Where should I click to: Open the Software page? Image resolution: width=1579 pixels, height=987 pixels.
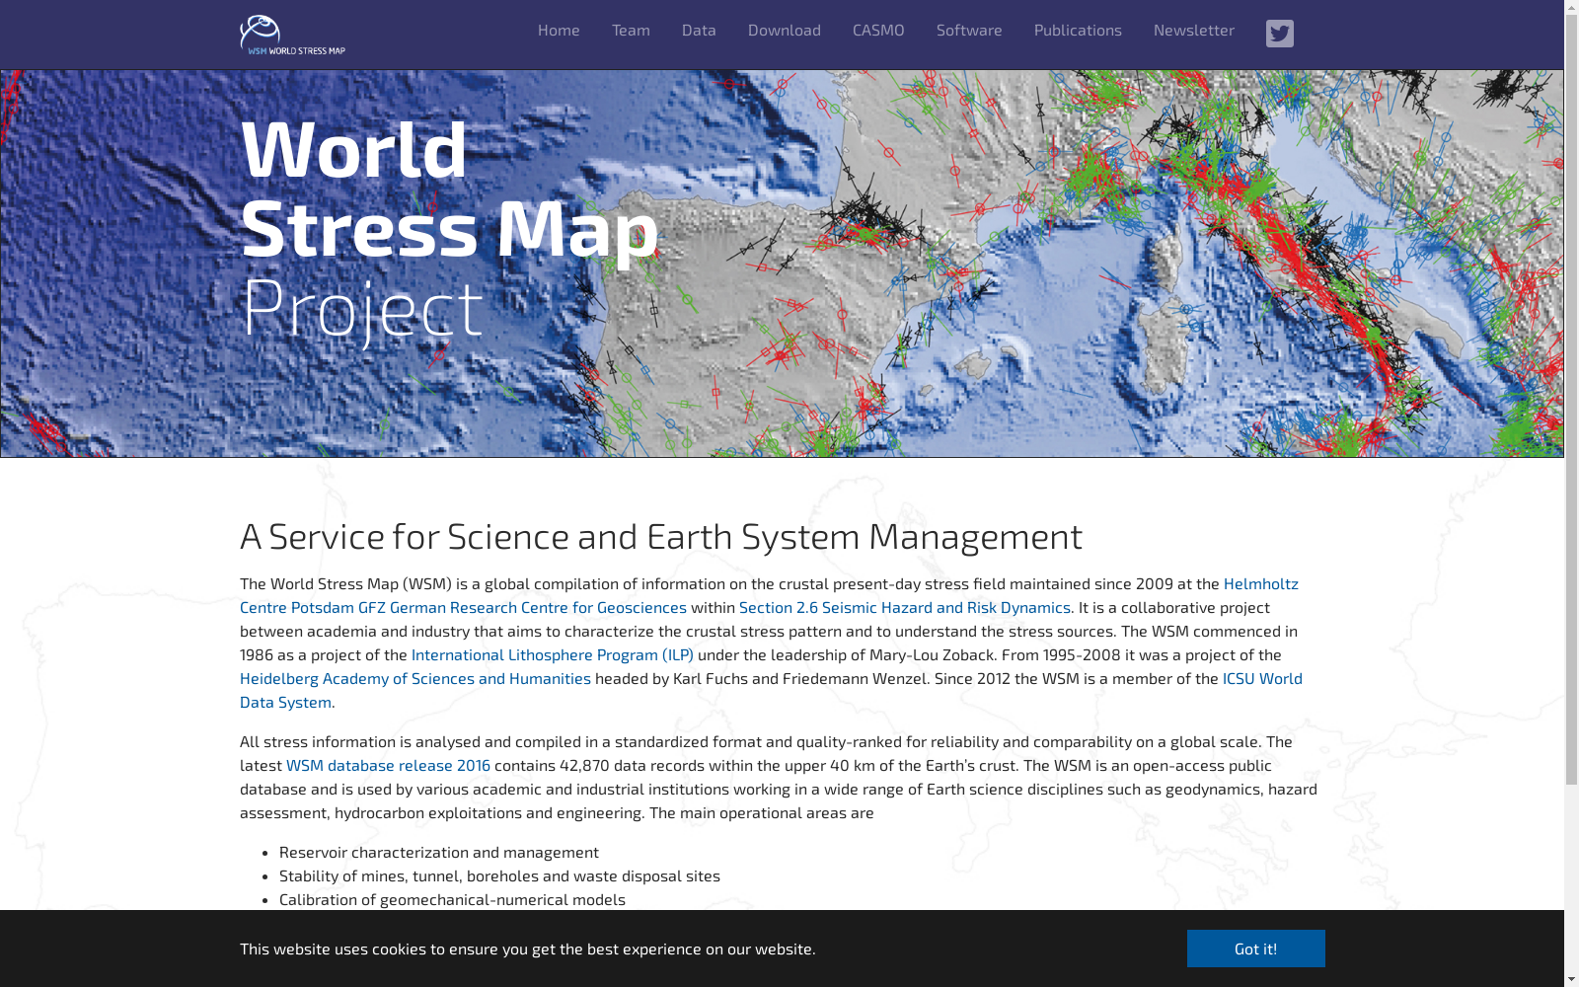click(x=968, y=31)
